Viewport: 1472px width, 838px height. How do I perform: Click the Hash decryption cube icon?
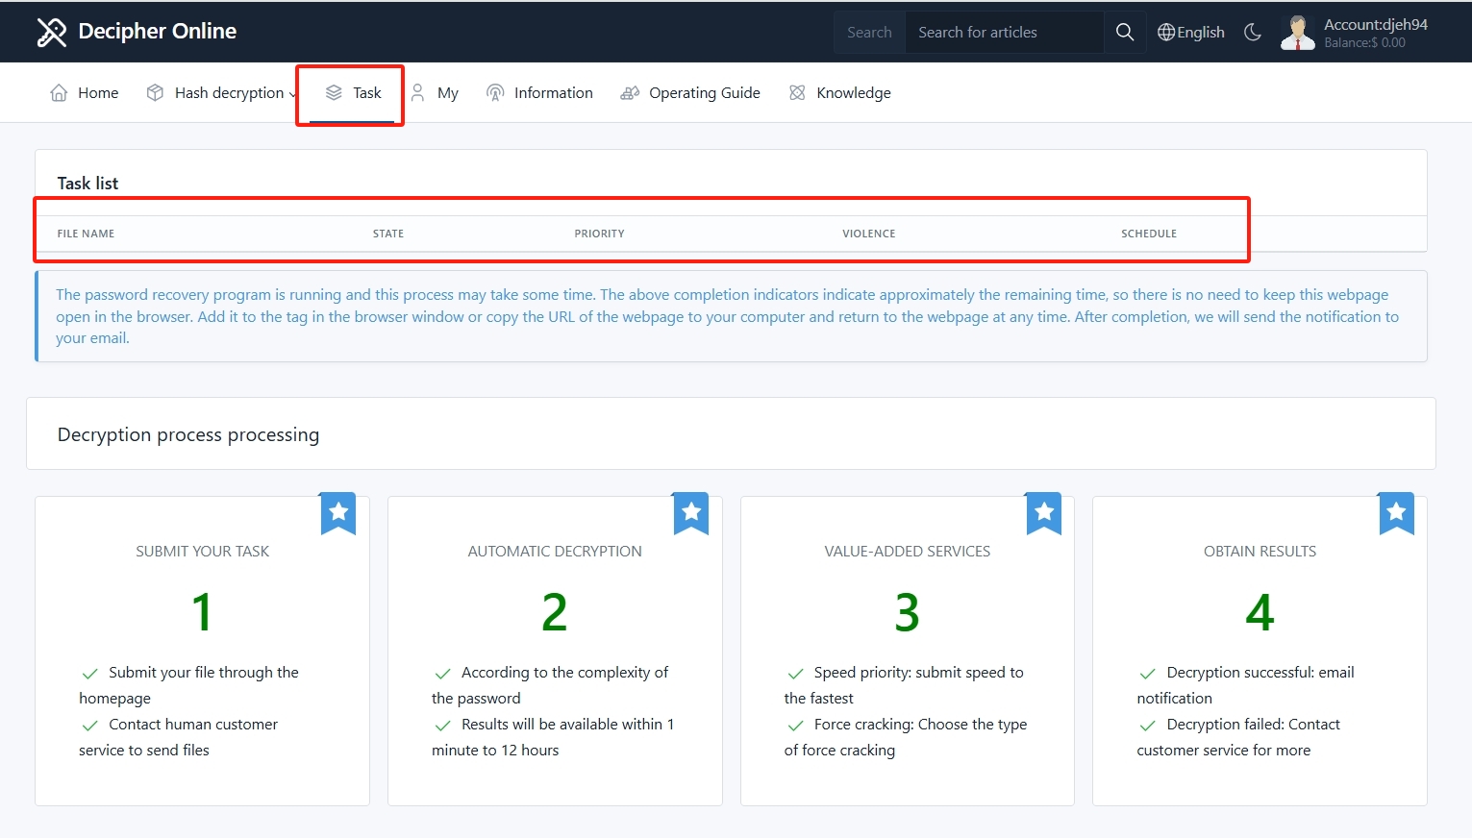(x=155, y=92)
